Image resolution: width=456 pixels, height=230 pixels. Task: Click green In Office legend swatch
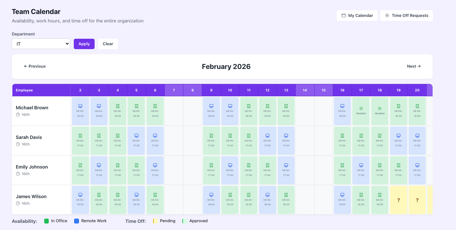(x=46, y=221)
